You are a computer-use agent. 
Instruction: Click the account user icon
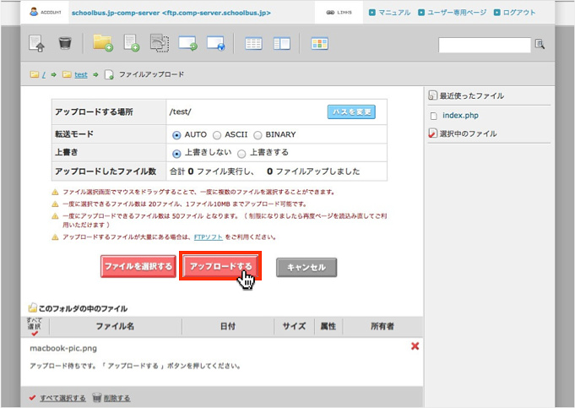34,12
